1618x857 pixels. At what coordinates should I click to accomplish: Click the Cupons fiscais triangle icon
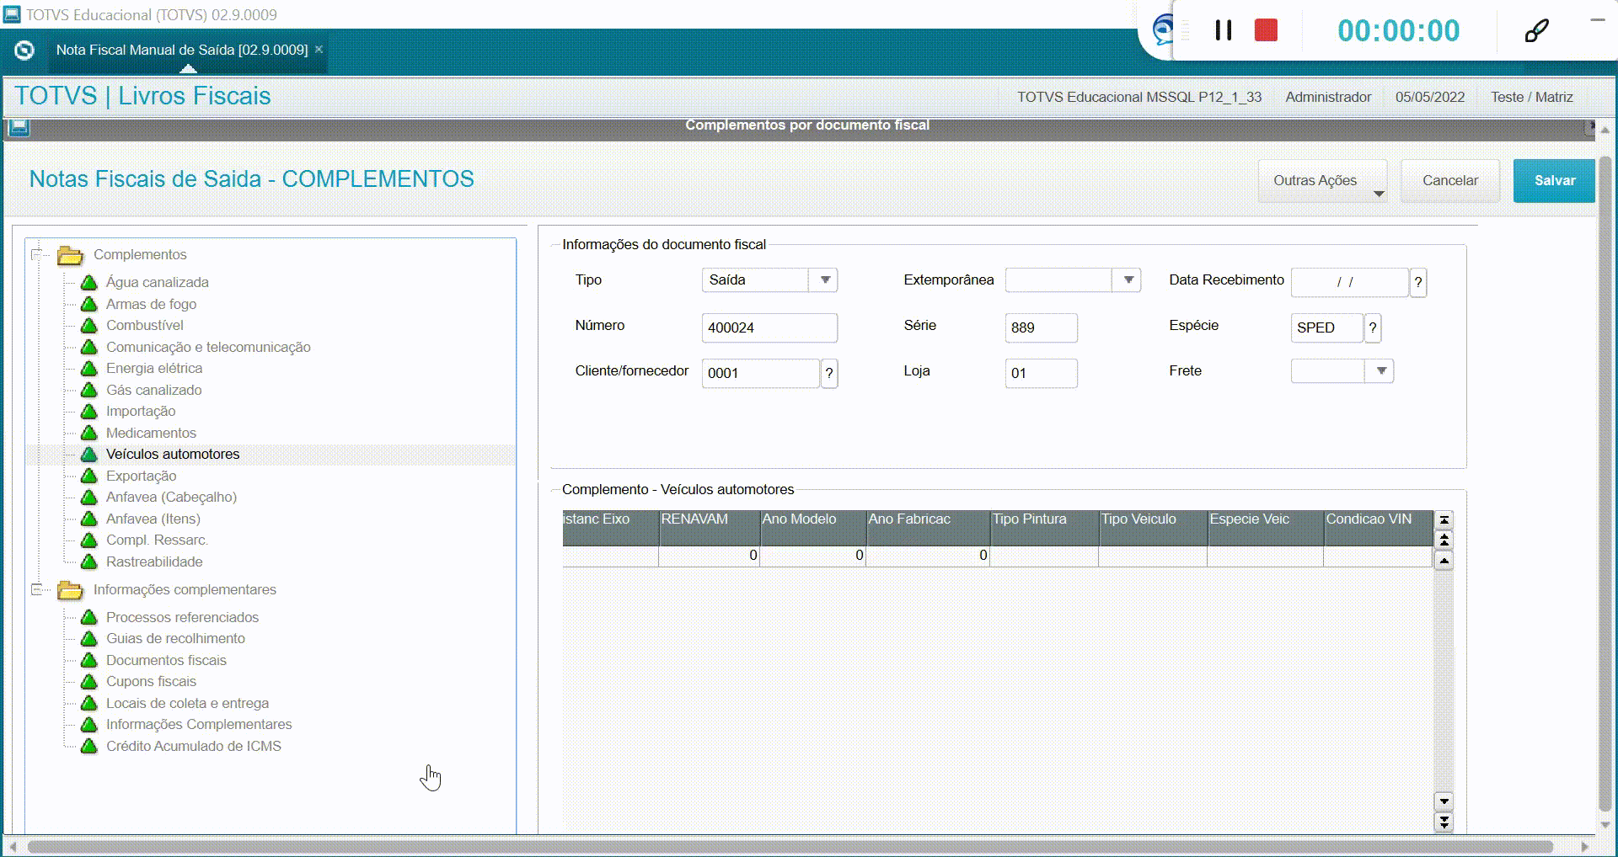point(89,681)
